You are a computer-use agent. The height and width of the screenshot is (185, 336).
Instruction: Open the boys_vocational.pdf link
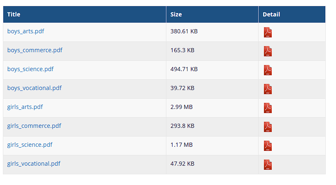34,88
